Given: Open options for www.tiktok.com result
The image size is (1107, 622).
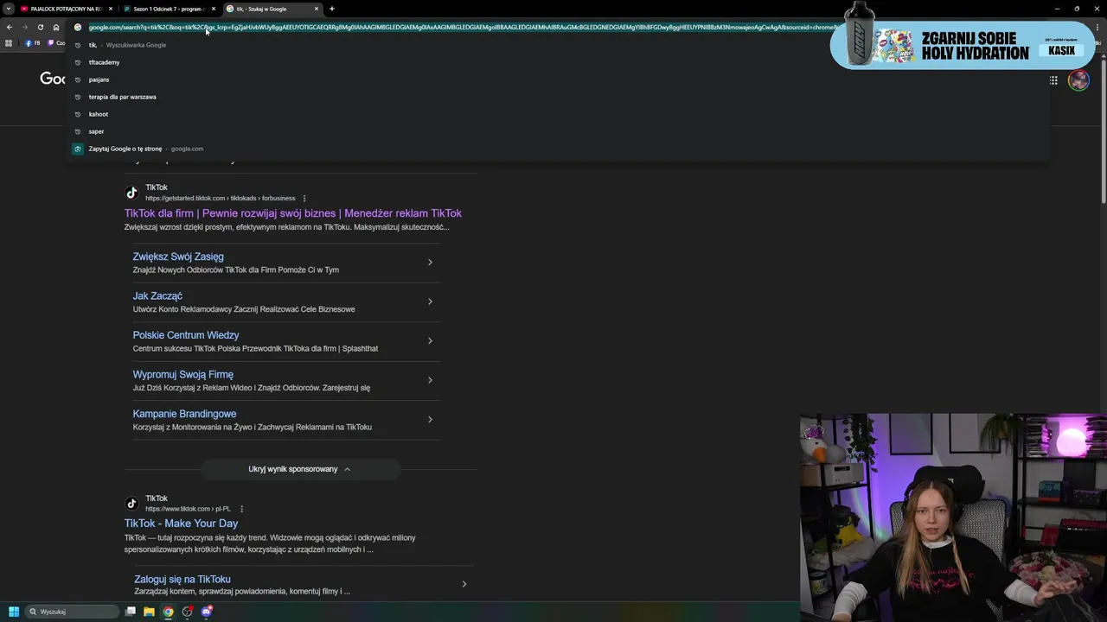Looking at the screenshot, I should pos(241,509).
